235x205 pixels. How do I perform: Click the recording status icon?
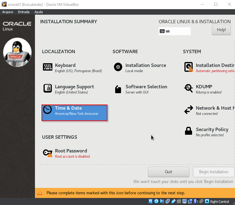[190, 201]
